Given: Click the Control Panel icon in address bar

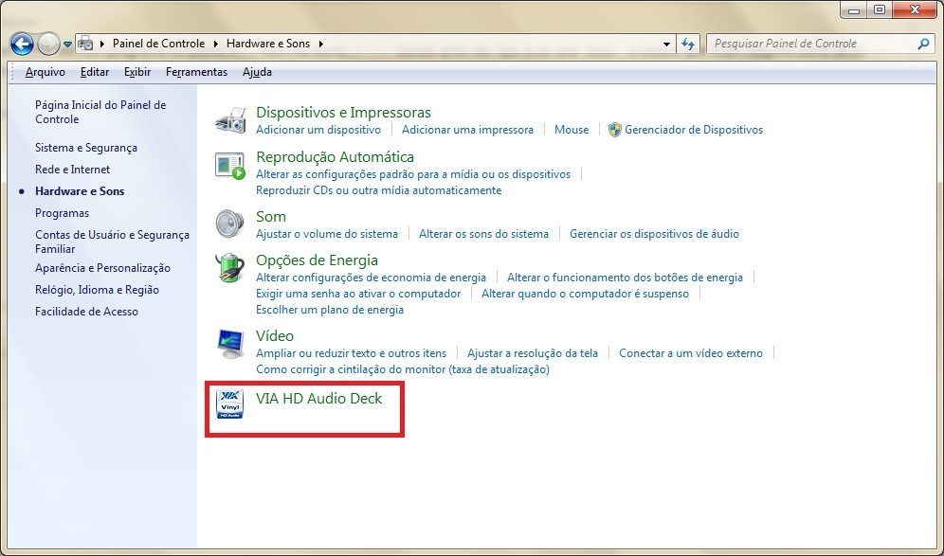Looking at the screenshot, I should 85,44.
